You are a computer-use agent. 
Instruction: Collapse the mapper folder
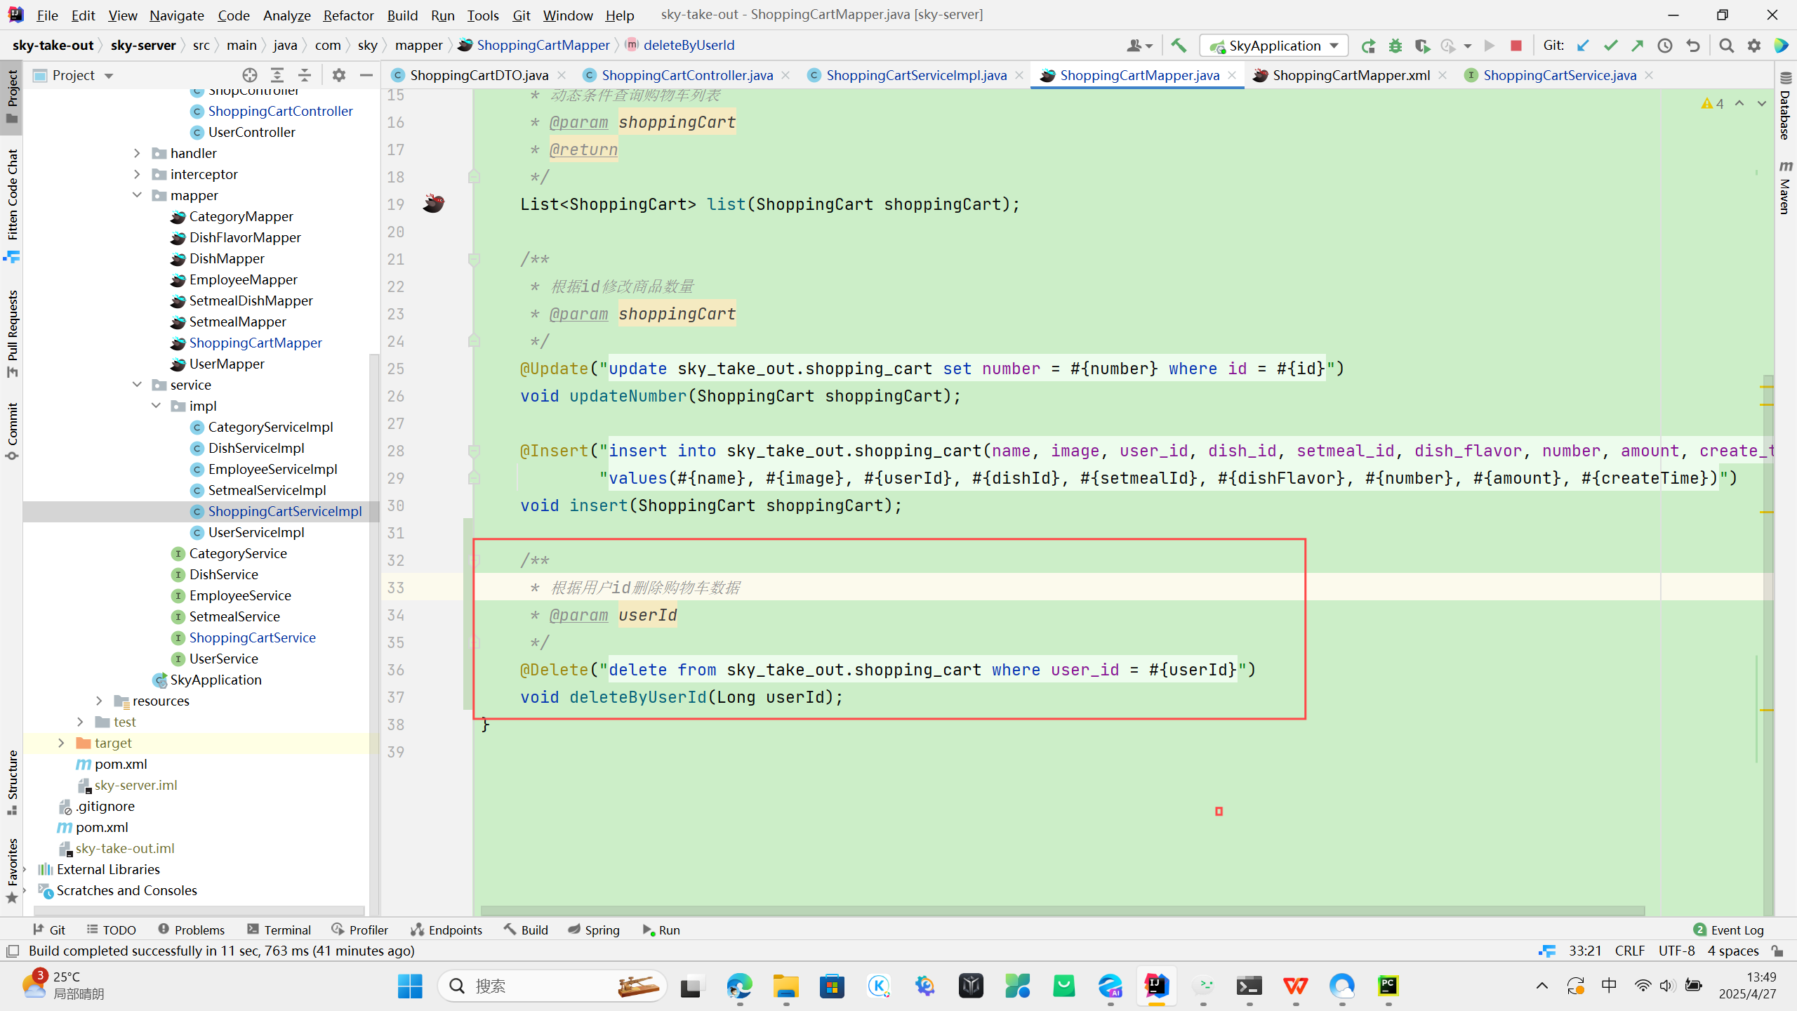pyautogui.click(x=138, y=195)
